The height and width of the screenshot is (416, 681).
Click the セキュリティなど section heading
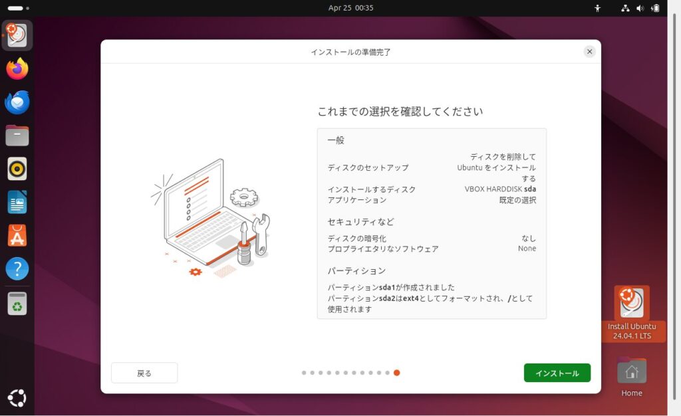[360, 222]
